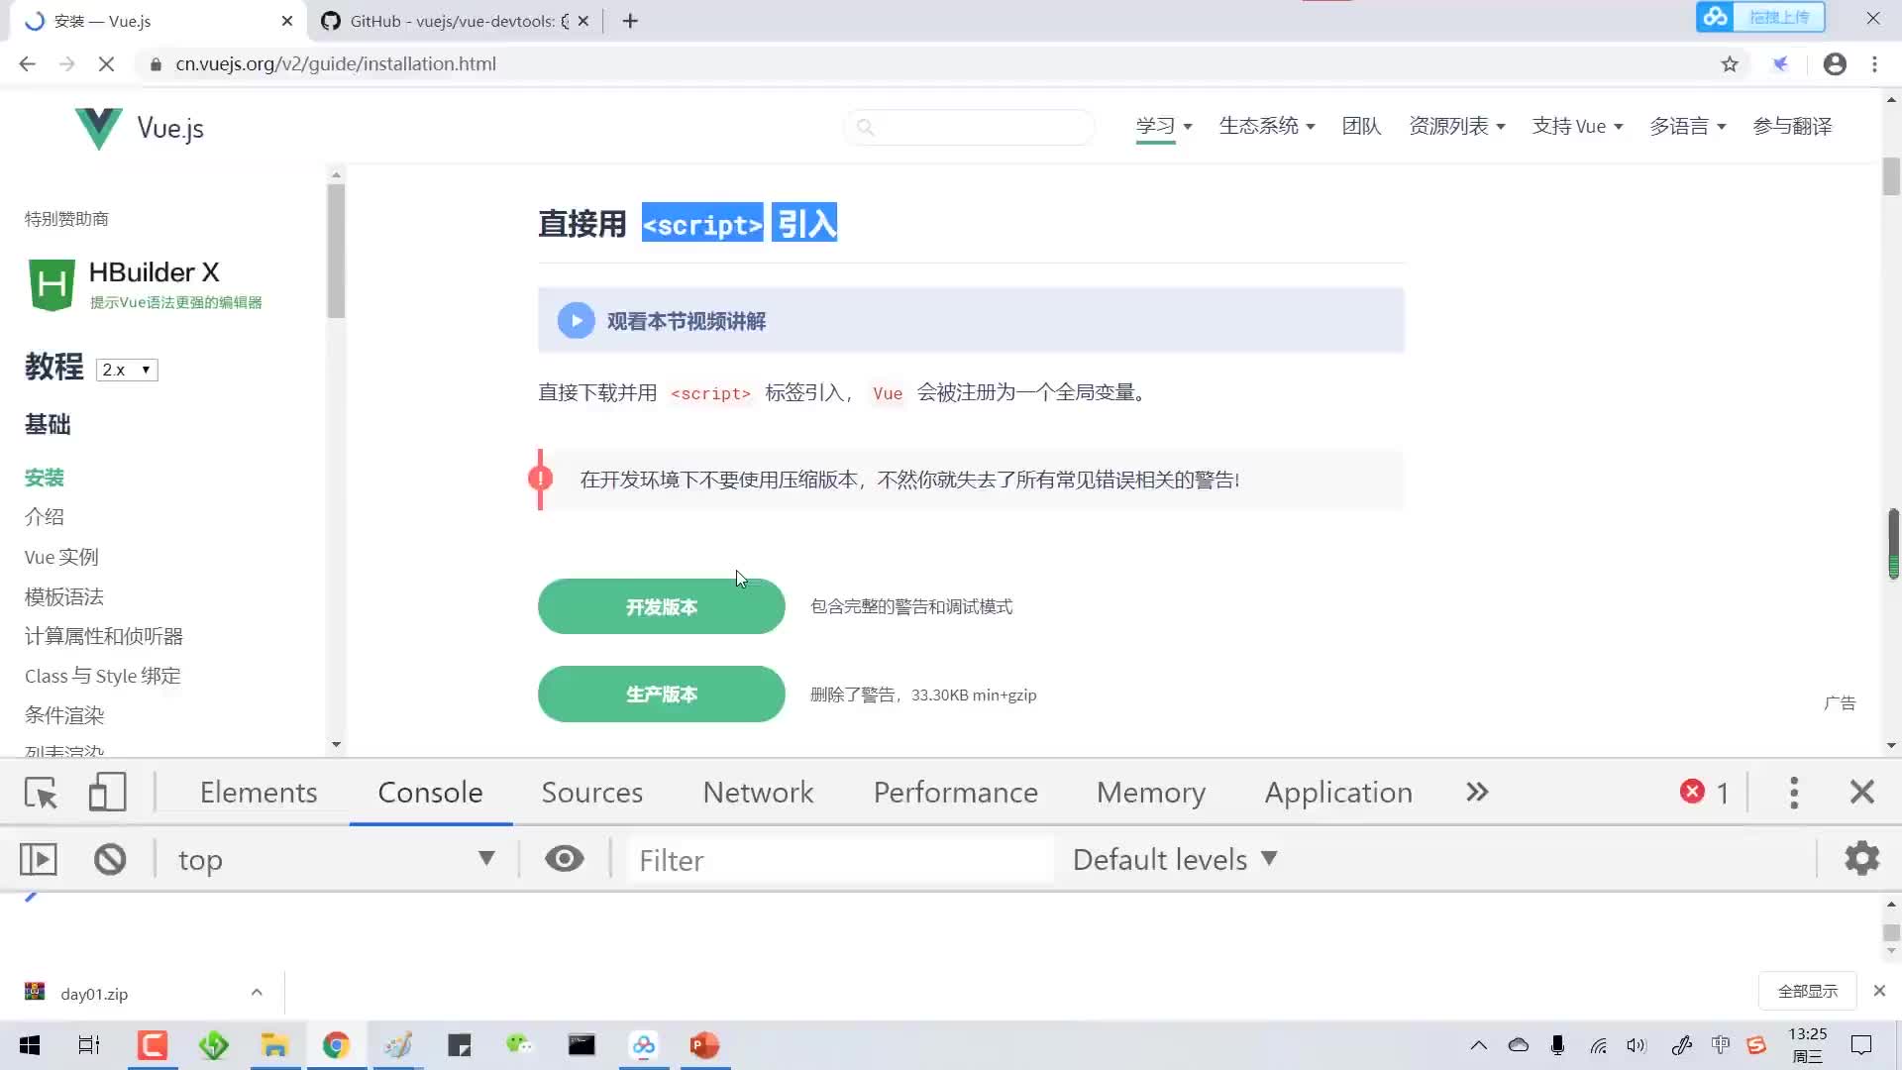Click the 全部显示 downloads button
The height and width of the screenshot is (1070, 1902).
pyautogui.click(x=1807, y=991)
